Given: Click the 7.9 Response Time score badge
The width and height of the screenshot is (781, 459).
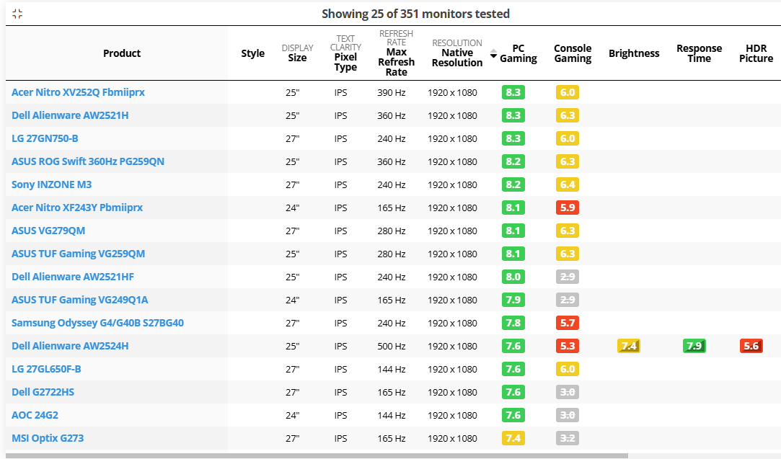Looking at the screenshot, I should [694, 346].
